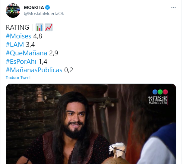Viewport: 183px width, 164px height.
Task: Click the MOSKITA profile avatar
Action: pos(13,11)
